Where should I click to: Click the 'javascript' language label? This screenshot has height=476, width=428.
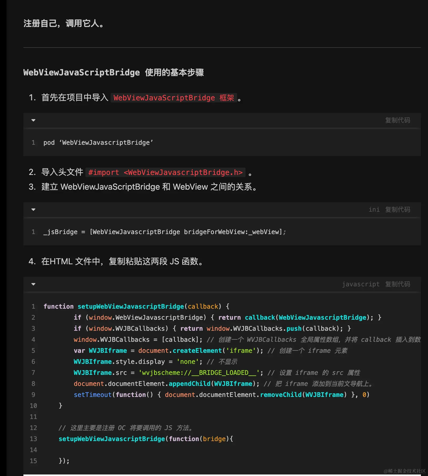[361, 284]
